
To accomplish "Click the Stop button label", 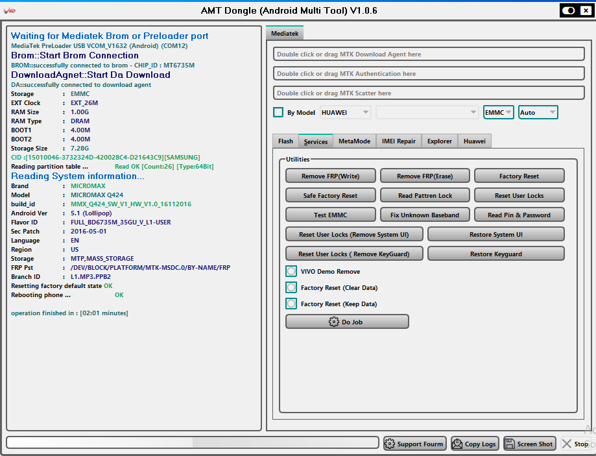I will click(x=581, y=444).
